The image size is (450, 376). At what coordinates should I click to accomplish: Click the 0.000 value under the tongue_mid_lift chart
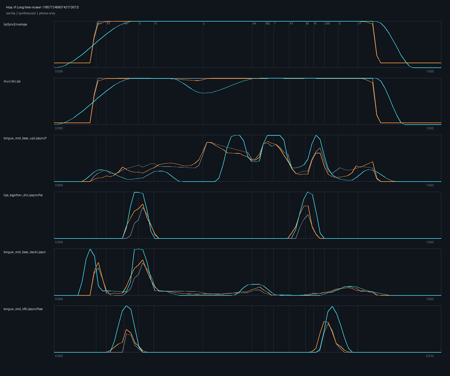point(59,356)
